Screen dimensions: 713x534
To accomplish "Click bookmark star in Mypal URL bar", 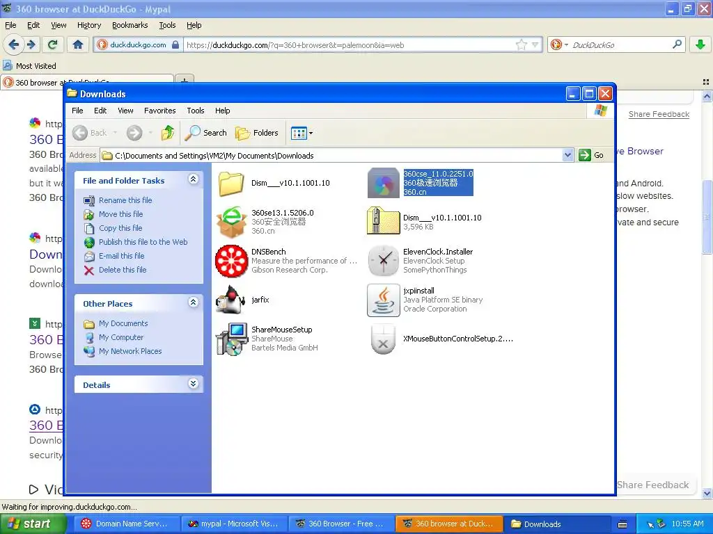I will pyautogui.click(x=521, y=44).
